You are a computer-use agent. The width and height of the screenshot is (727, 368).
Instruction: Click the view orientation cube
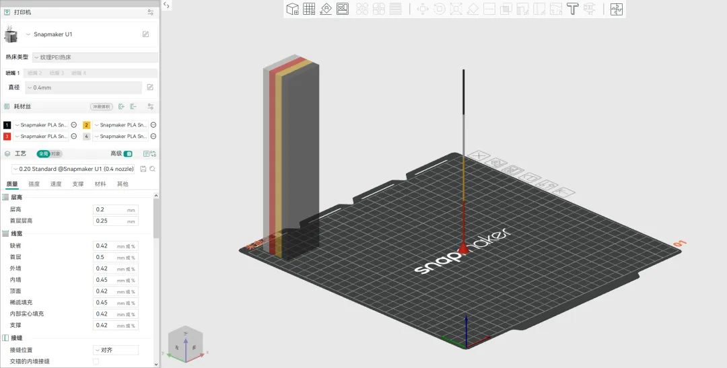(x=186, y=344)
